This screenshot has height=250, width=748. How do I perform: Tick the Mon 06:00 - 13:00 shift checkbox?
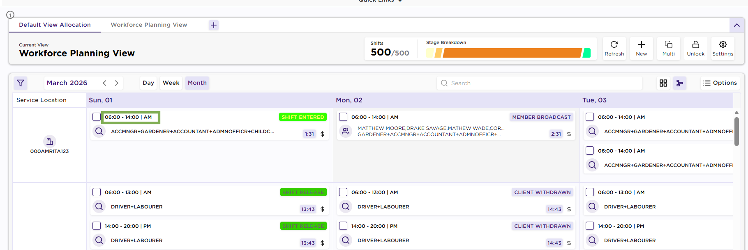tap(343, 192)
